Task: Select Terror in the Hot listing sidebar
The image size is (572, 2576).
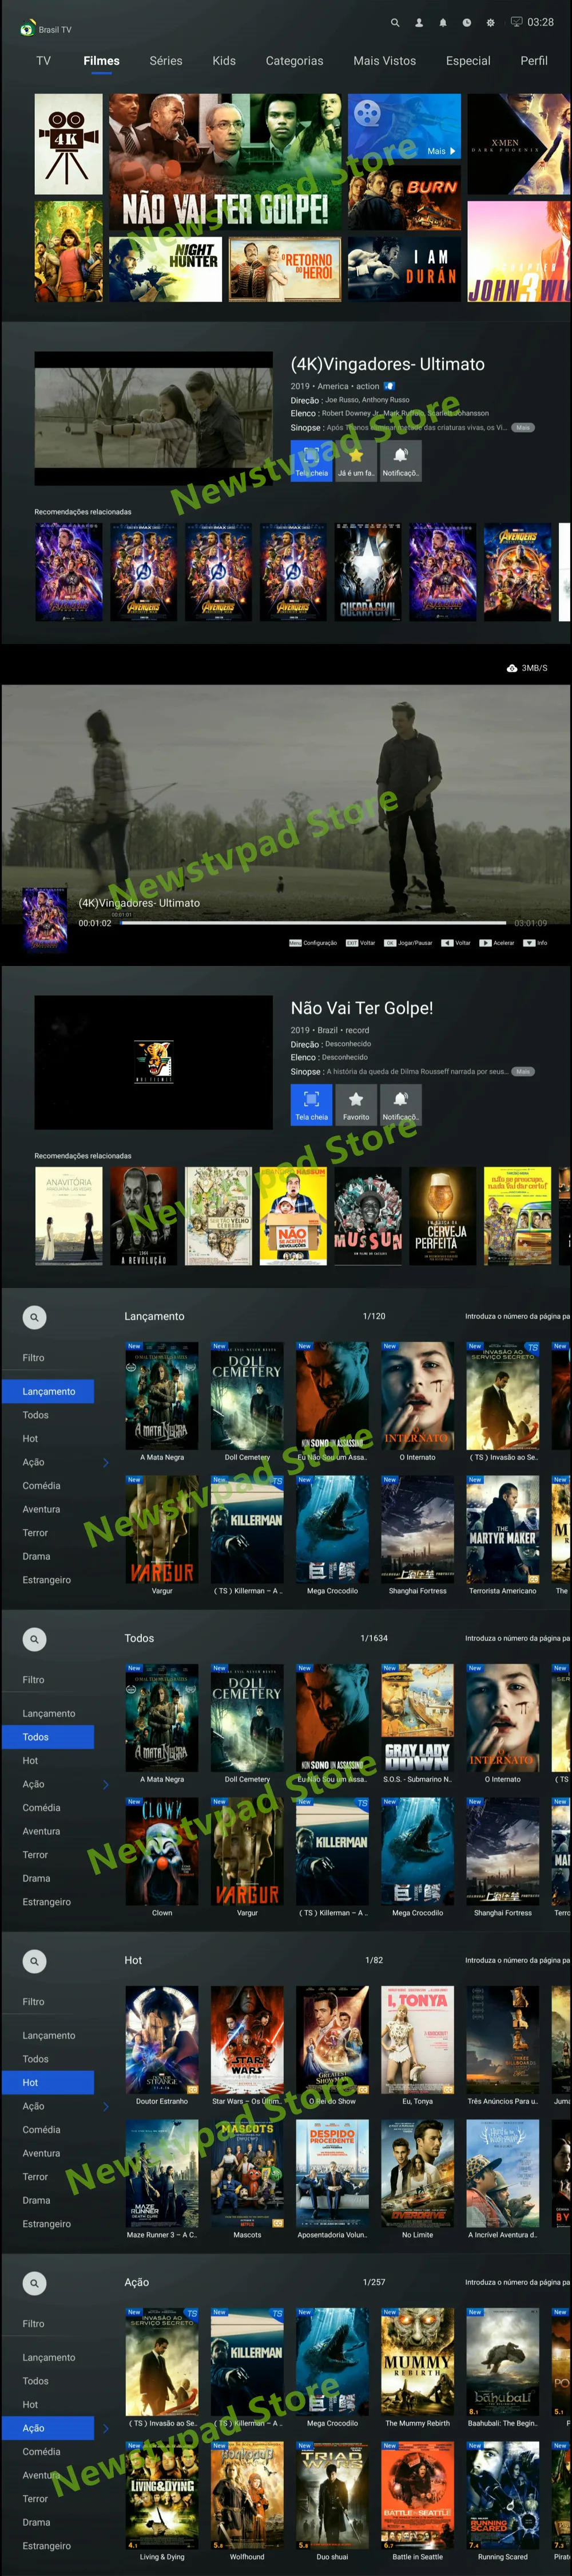Action: [35, 2177]
